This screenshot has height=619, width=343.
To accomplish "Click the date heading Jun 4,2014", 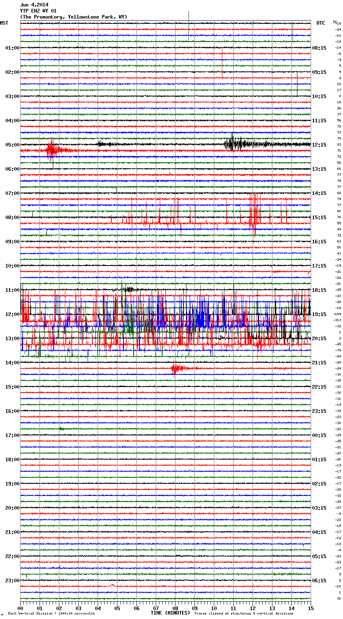I will pyautogui.click(x=34, y=5).
